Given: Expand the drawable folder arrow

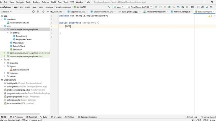Looking at the screenshot, I should pyautogui.click(x=4, y=63).
